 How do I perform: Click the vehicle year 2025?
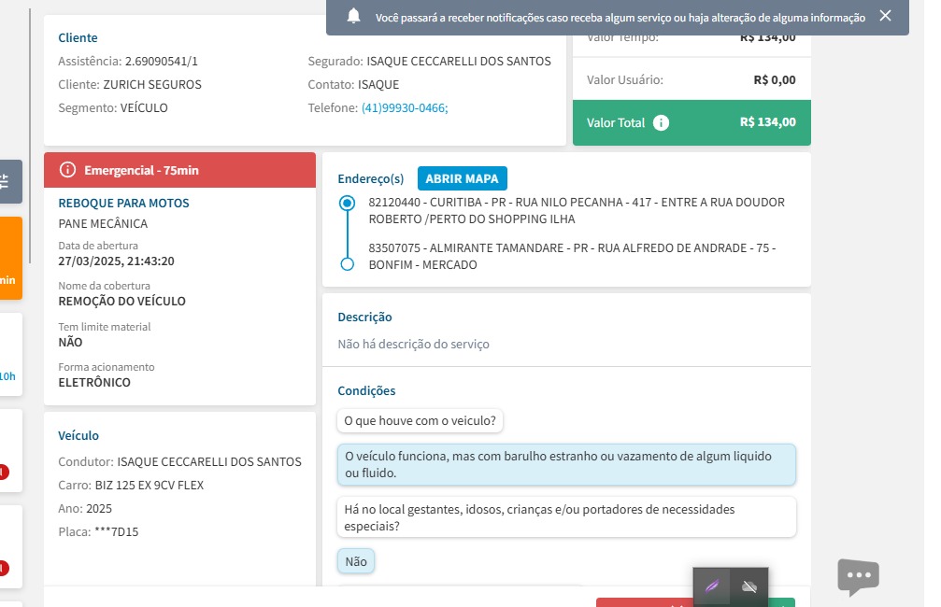click(x=99, y=509)
